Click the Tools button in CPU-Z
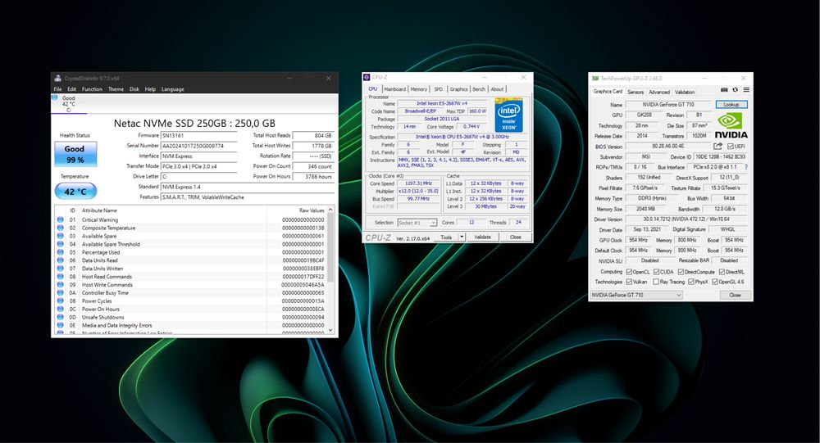This screenshot has height=443, width=820. (x=446, y=237)
